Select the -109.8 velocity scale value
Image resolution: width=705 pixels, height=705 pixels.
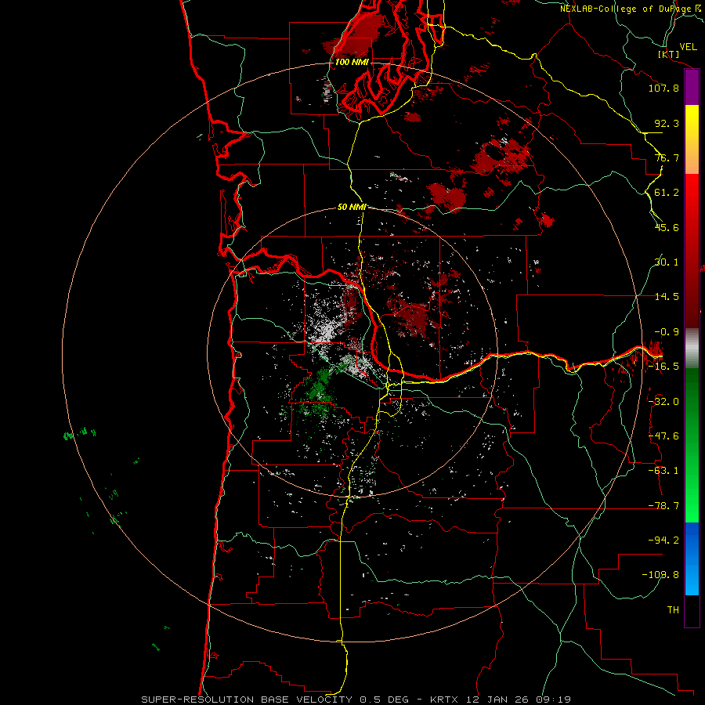click(660, 575)
